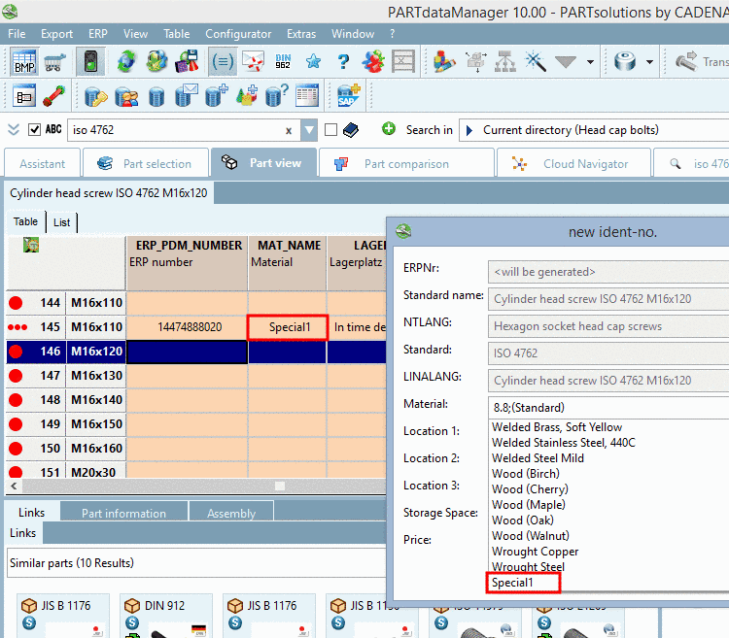Image resolution: width=729 pixels, height=638 pixels.
Task: Click the traffic light status icon
Action: [x=91, y=62]
